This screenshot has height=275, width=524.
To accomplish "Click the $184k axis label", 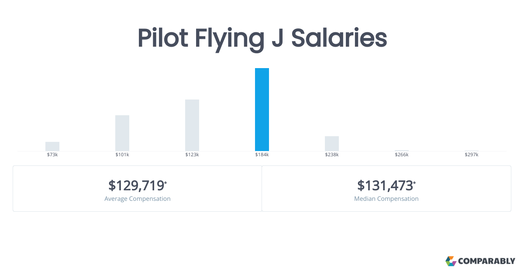I will pyautogui.click(x=262, y=155).
